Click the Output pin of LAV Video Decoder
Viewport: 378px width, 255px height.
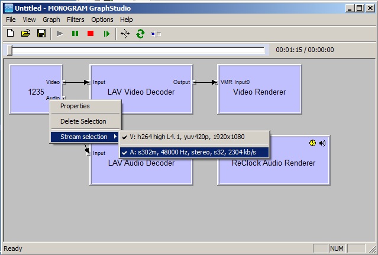[194, 82]
